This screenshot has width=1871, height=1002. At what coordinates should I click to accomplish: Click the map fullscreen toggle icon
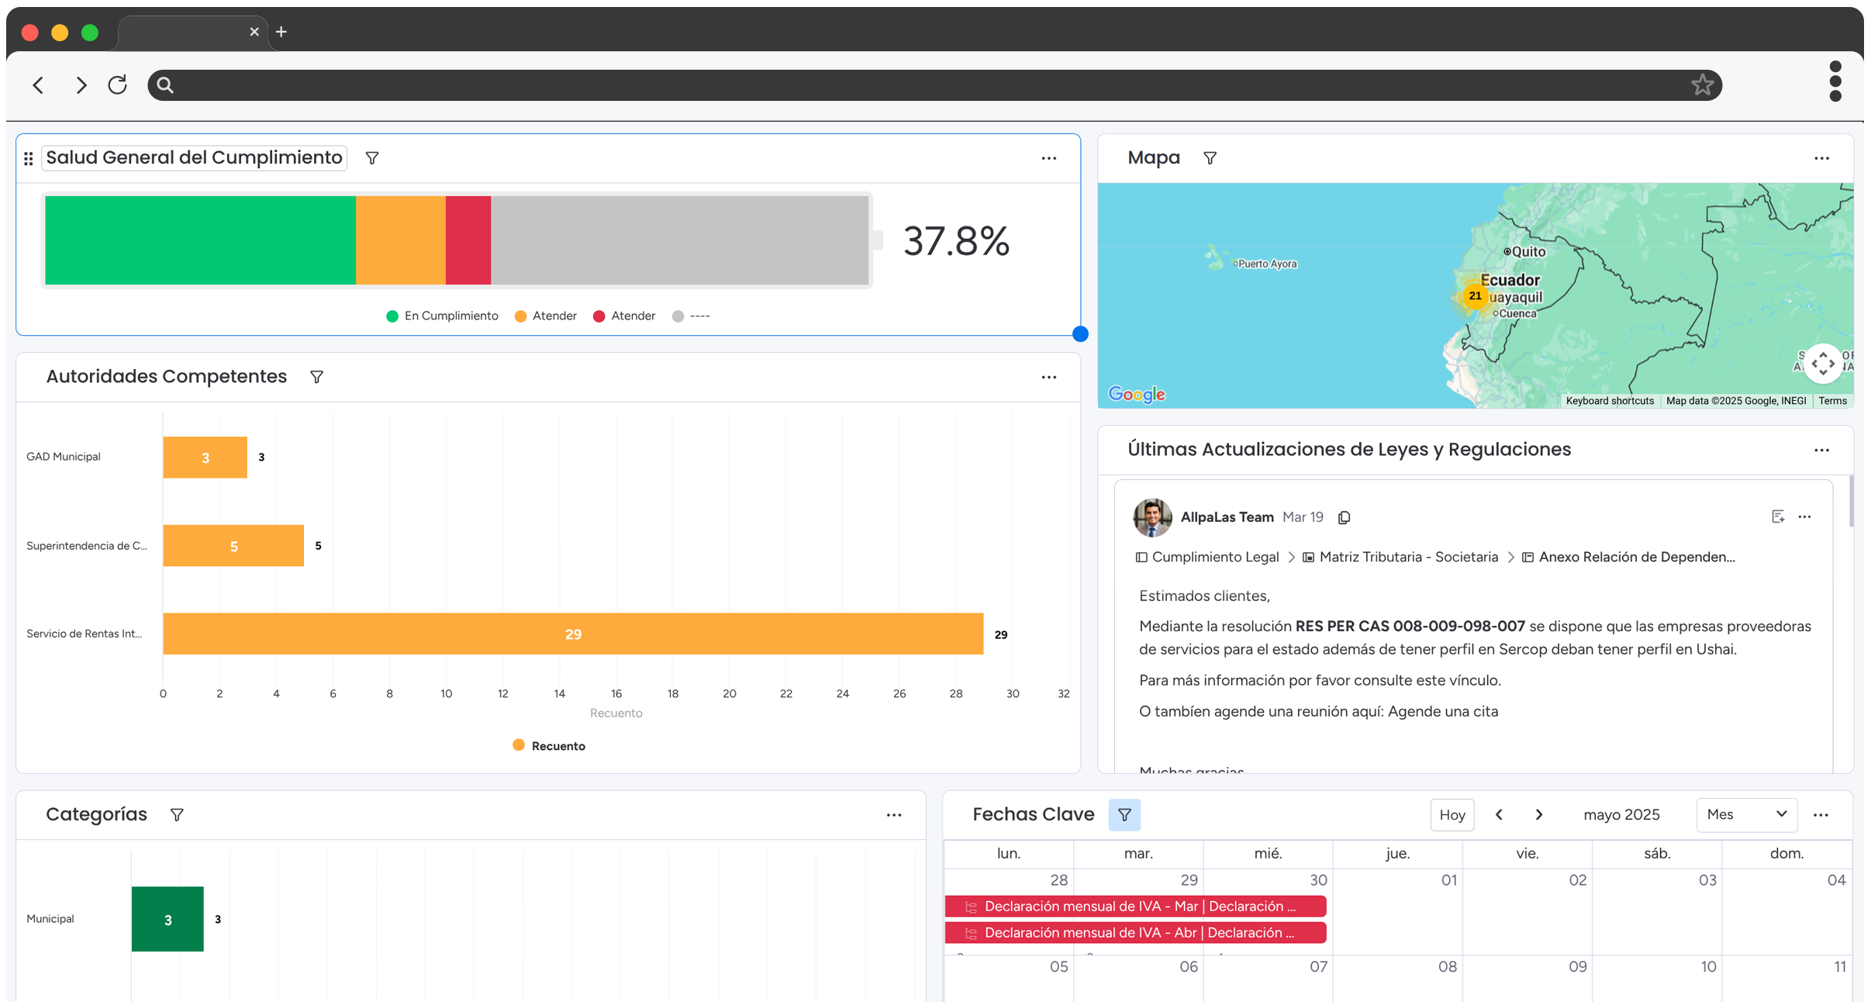pyautogui.click(x=1822, y=364)
